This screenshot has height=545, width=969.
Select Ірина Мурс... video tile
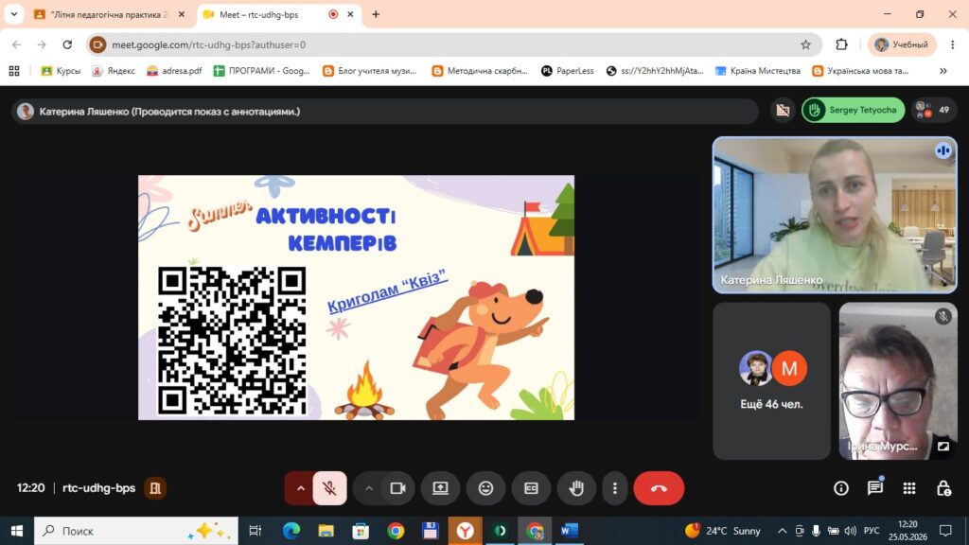pyautogui.click(x=897, y=381)
